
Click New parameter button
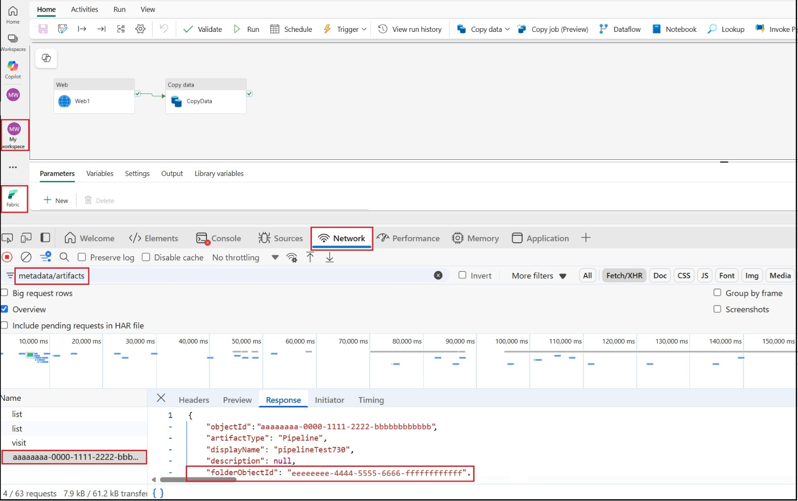(55, 200)
